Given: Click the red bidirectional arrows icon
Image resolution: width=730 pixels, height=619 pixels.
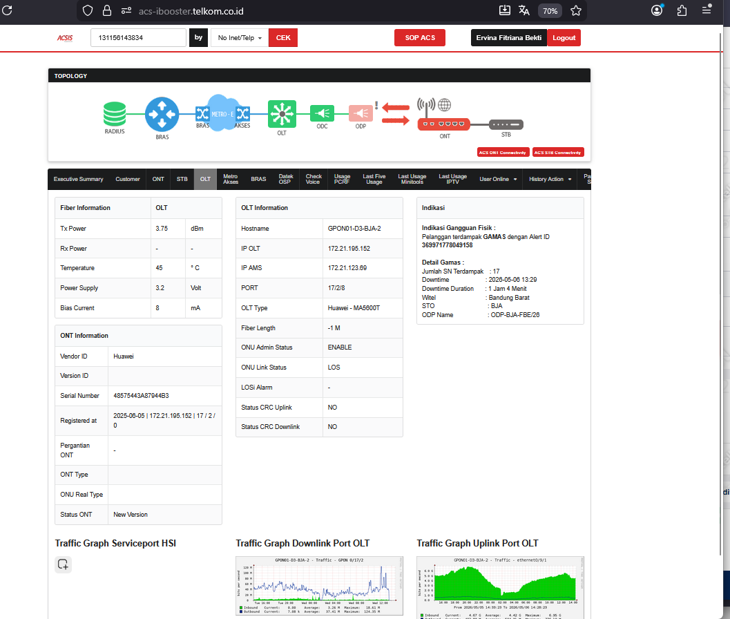Looking at the screenshot, I should tap(396, 114).
